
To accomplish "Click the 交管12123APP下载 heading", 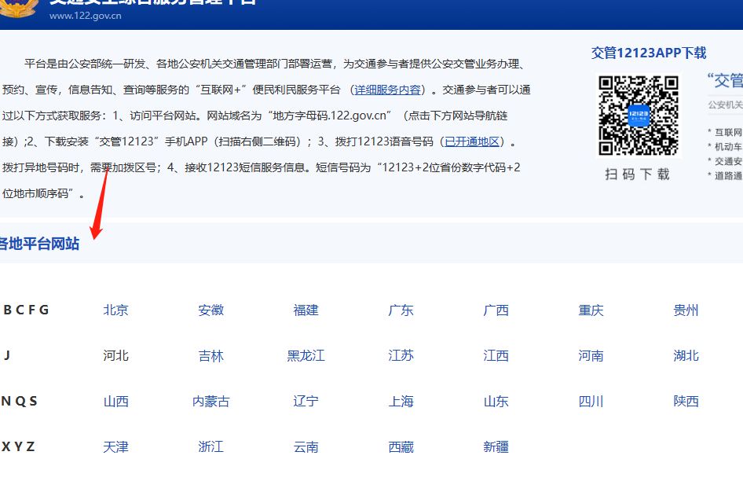I will point(649,53).
